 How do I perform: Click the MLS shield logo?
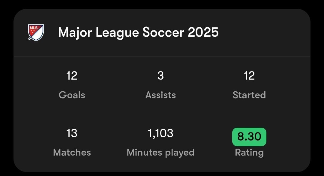[x=36, y=32]
